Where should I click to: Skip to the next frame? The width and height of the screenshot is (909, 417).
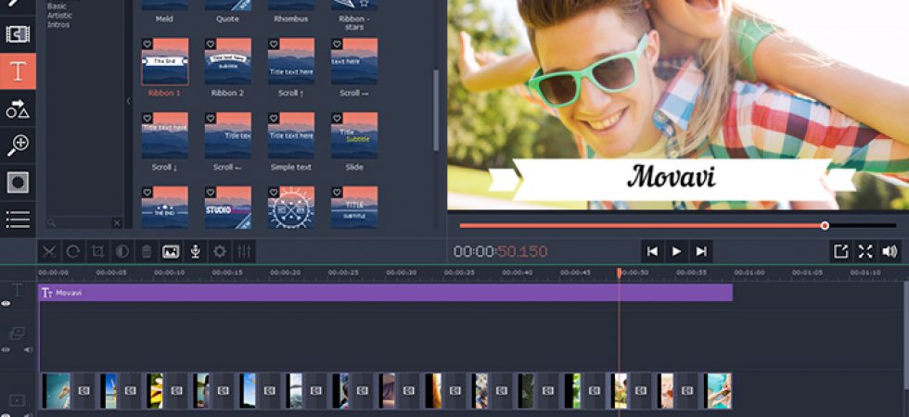[701, 251]
